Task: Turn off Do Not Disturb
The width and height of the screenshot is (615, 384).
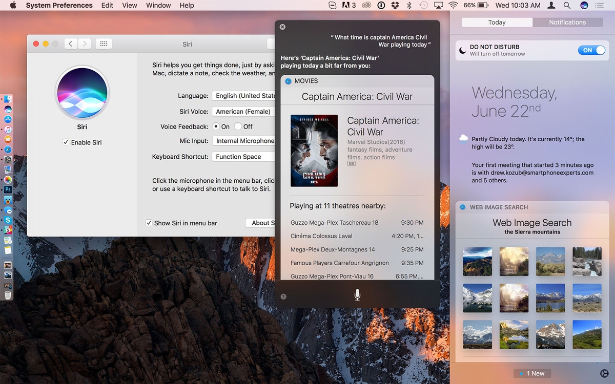Action: point(591,50)
